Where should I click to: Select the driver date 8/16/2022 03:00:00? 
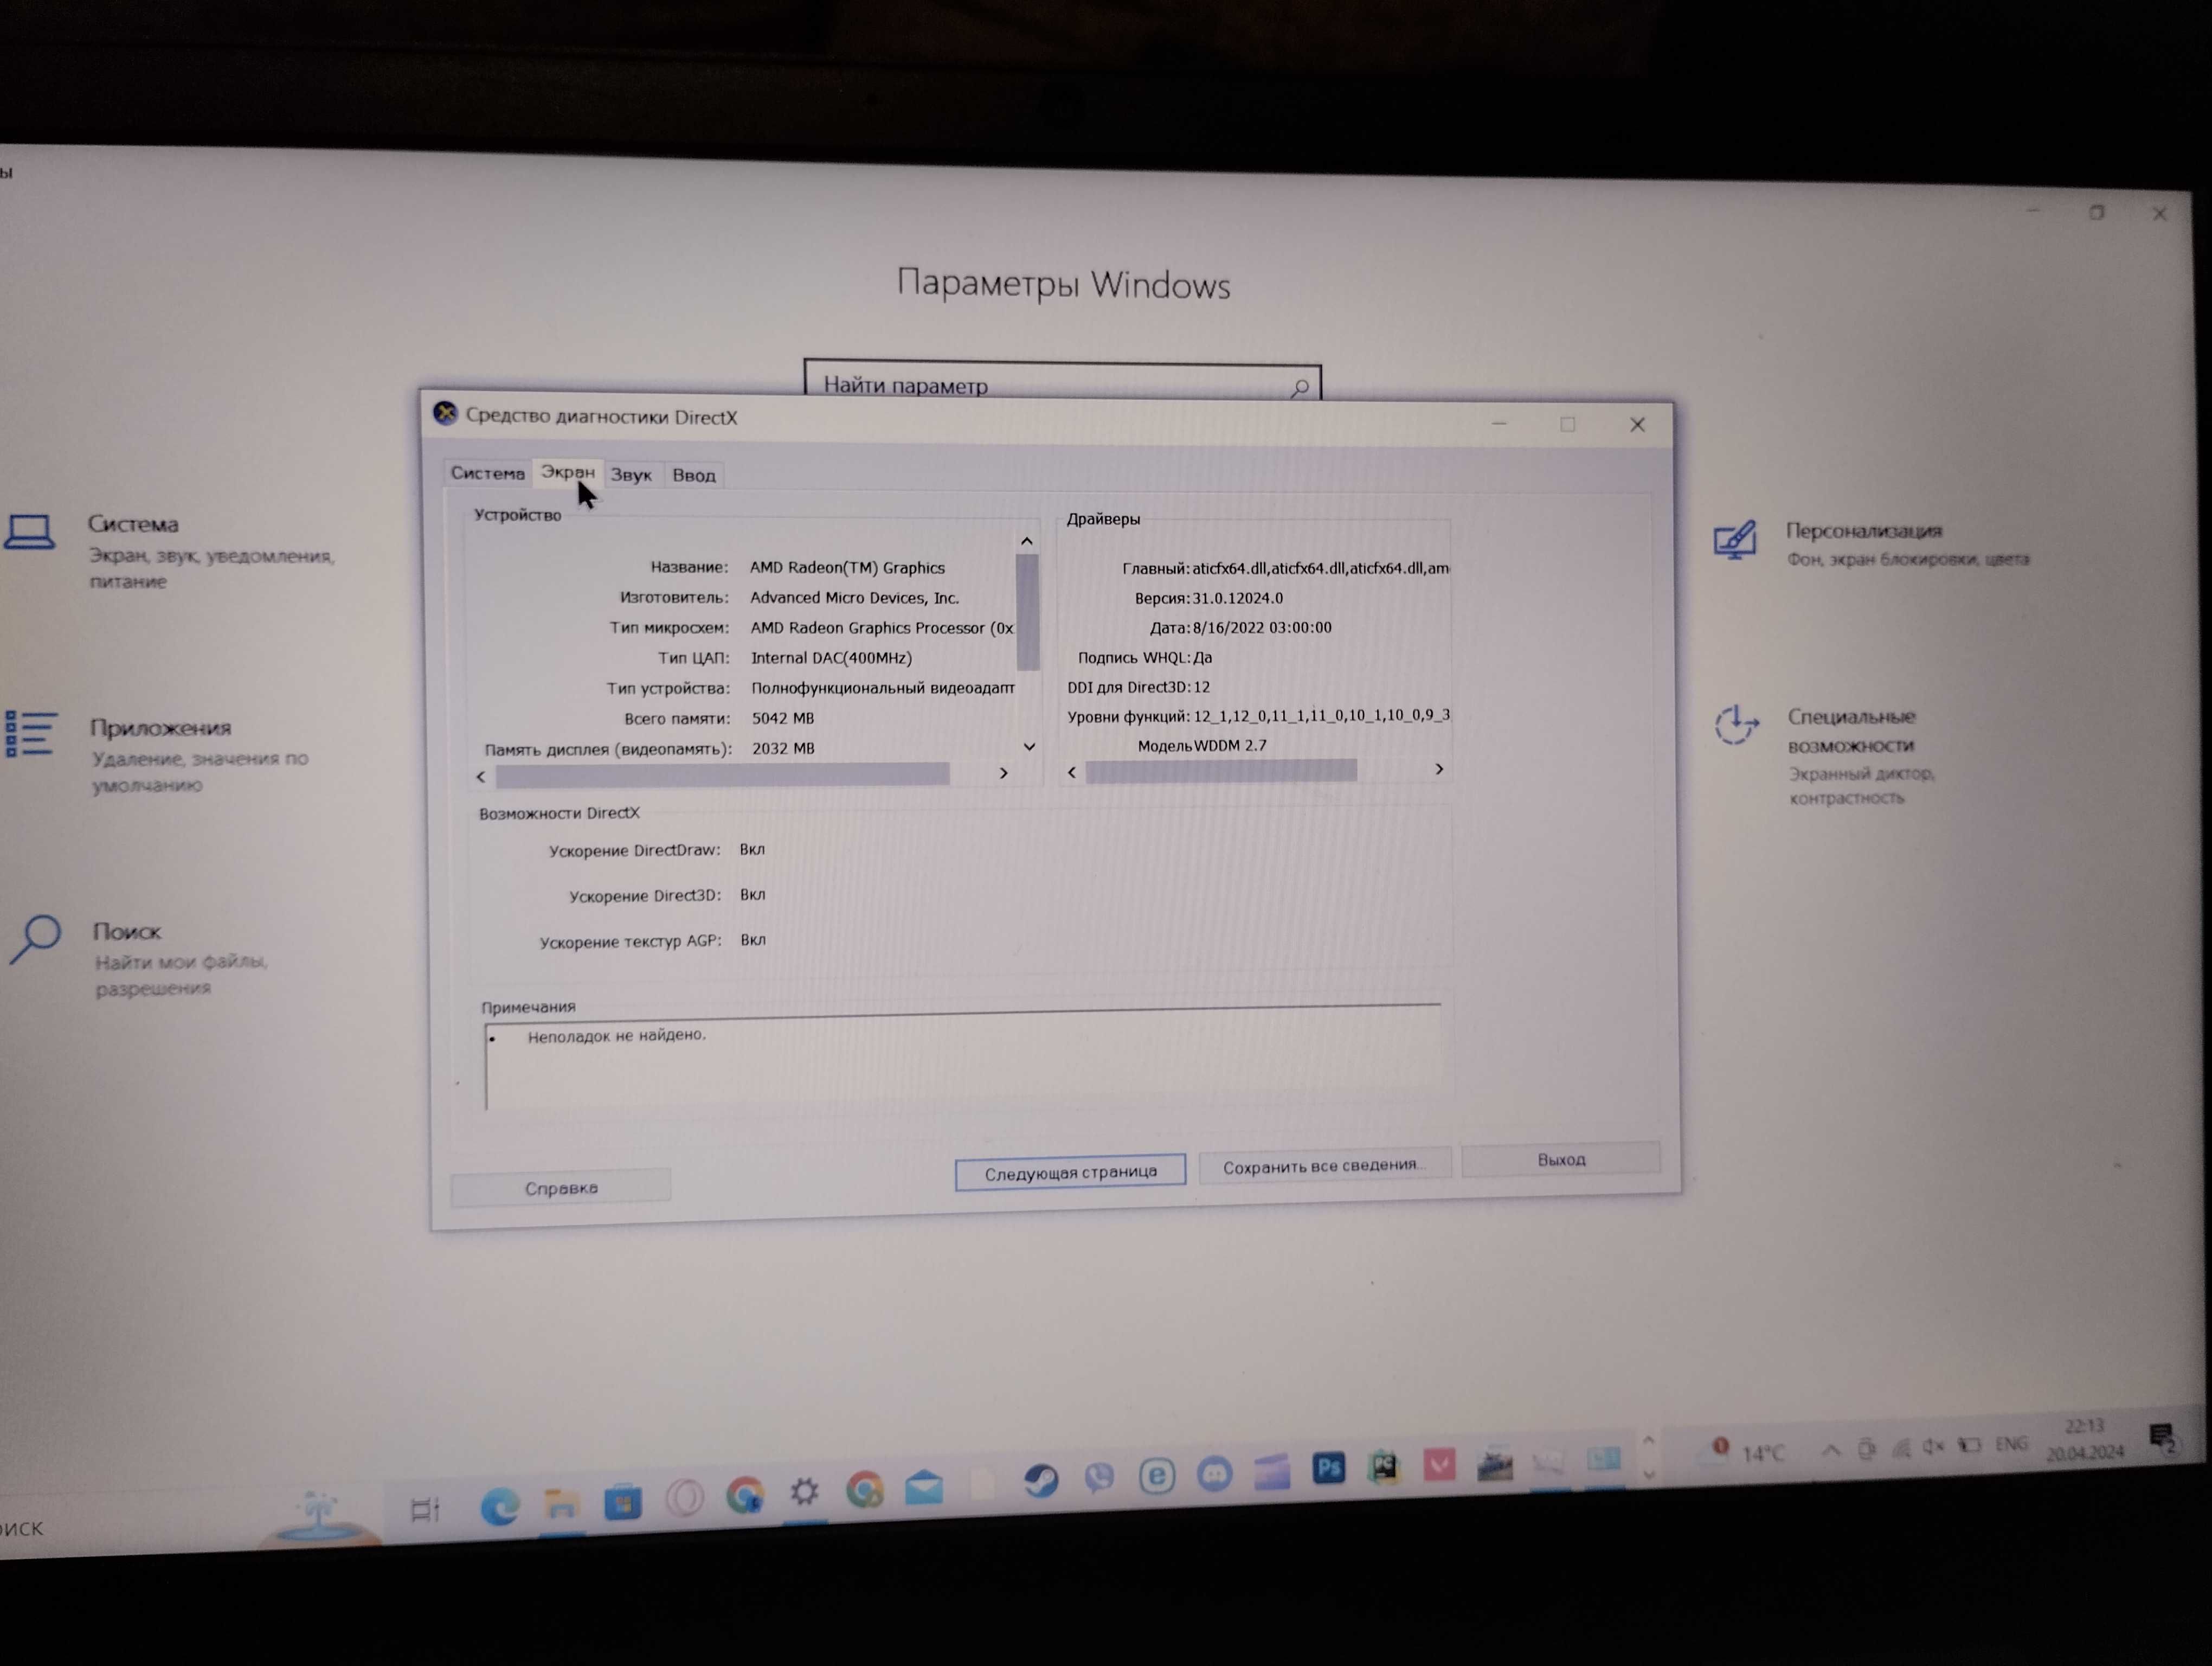[x=1262, y=628]
